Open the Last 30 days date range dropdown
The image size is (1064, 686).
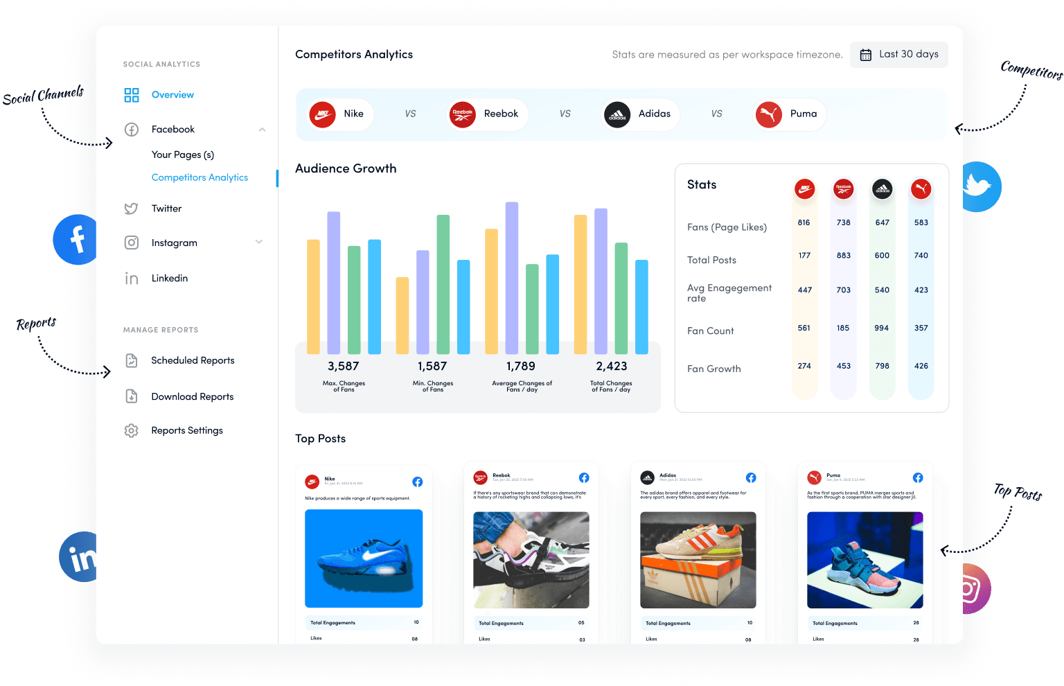pyautogui.click(x=910, y=54)
